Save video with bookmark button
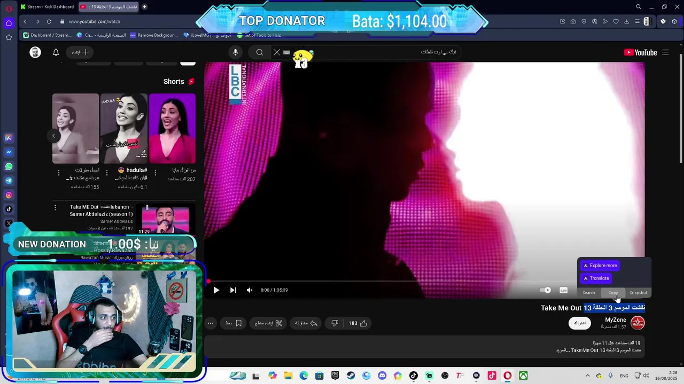Screen dimensions: 684x384 click(234, 323)
